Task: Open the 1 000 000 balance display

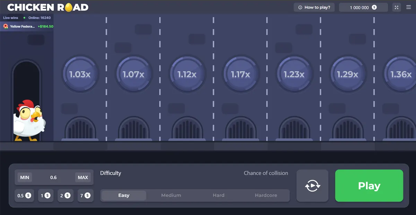Action: coord(363,7)
